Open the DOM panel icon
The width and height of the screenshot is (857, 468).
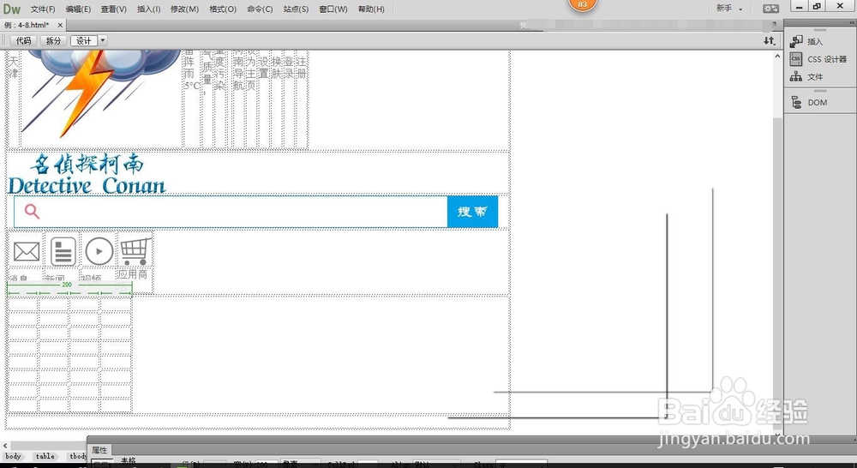click(796, 102)
